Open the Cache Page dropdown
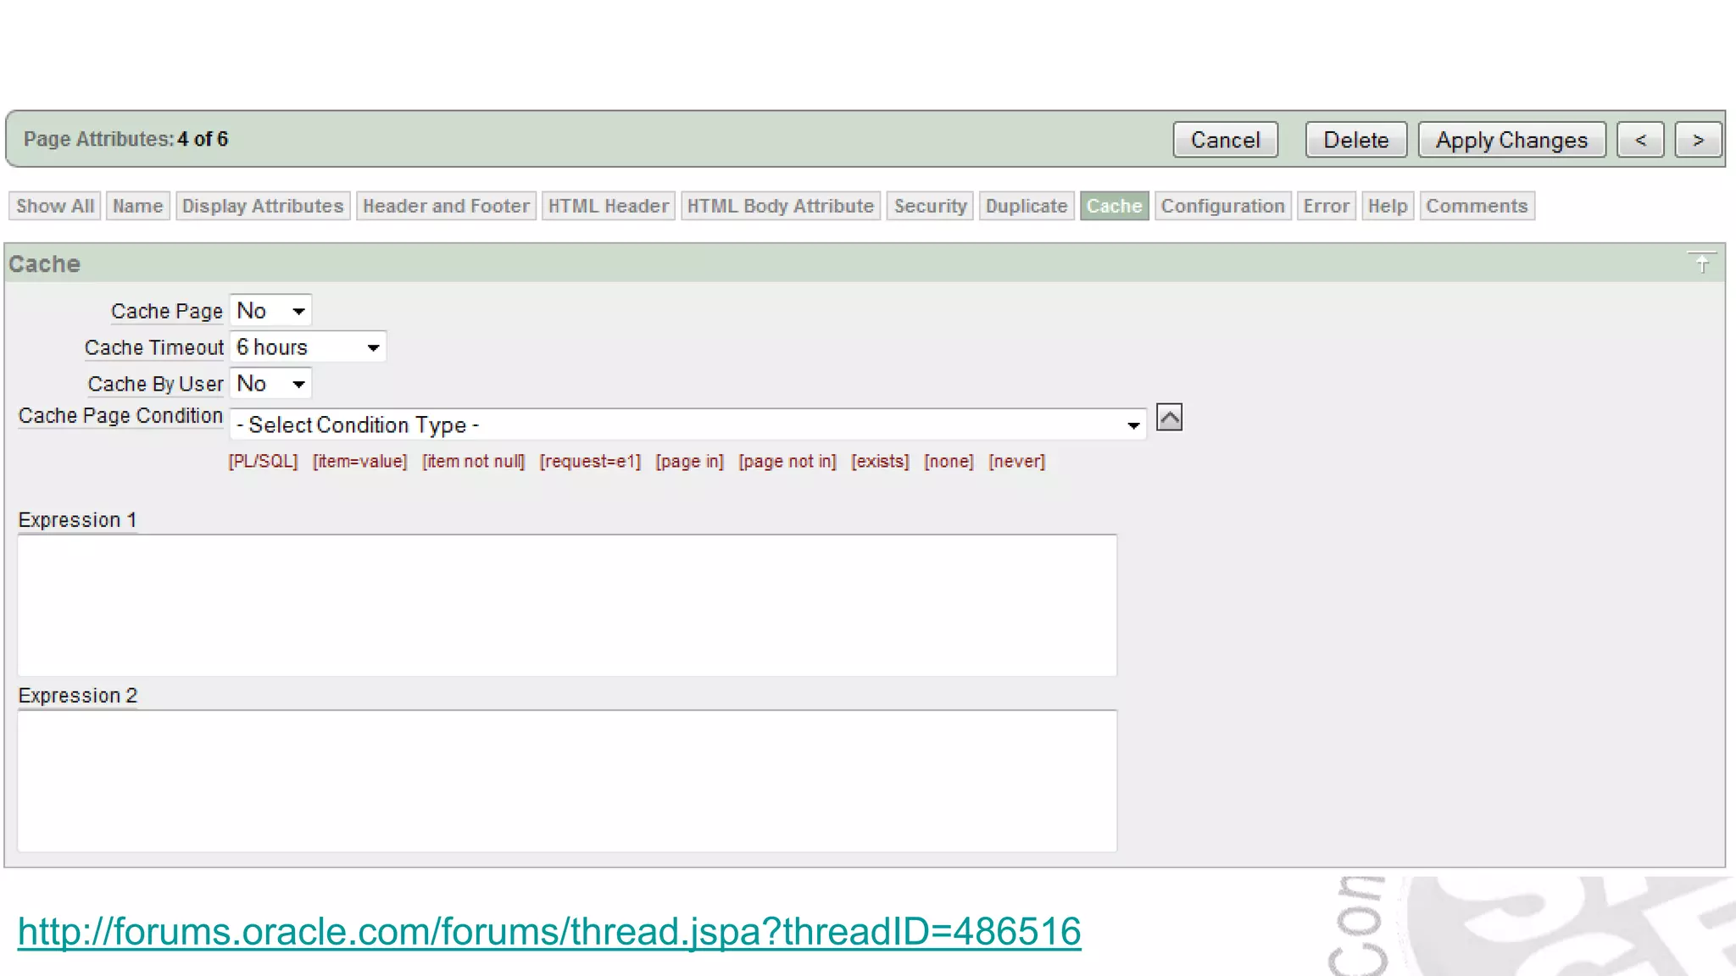The width and height of the screenshot is (1736, 976). [x=270, y=310]
